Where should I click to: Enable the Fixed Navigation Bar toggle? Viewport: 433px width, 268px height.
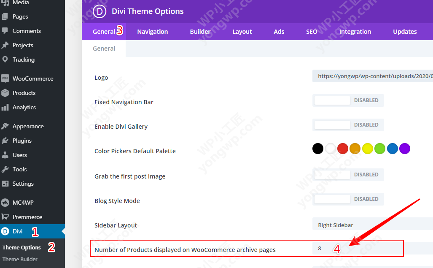click(348, 100)
